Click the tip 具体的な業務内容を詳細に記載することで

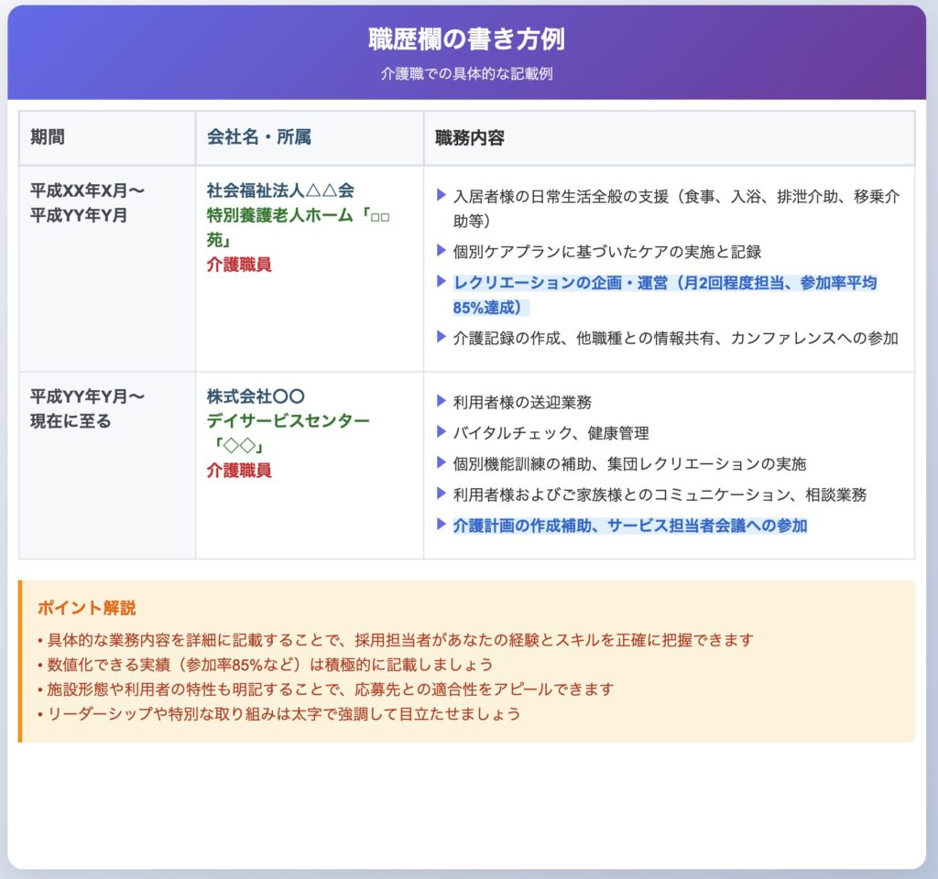tap(395, 640)
